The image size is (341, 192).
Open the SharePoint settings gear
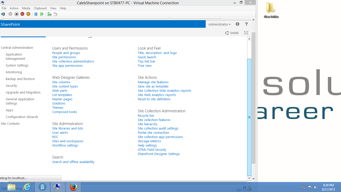(237, 24)
